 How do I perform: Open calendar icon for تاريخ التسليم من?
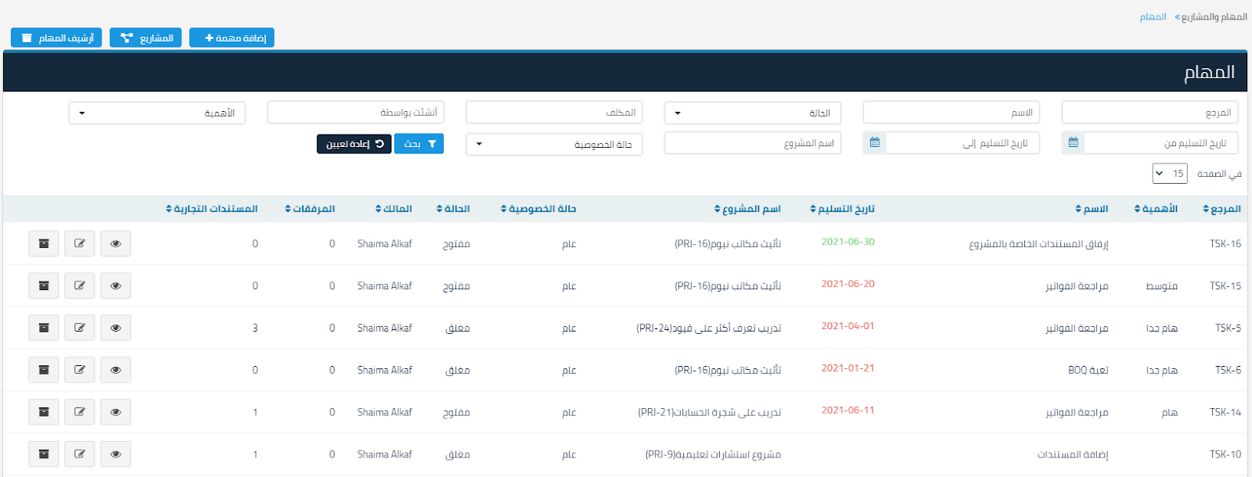1073,143
